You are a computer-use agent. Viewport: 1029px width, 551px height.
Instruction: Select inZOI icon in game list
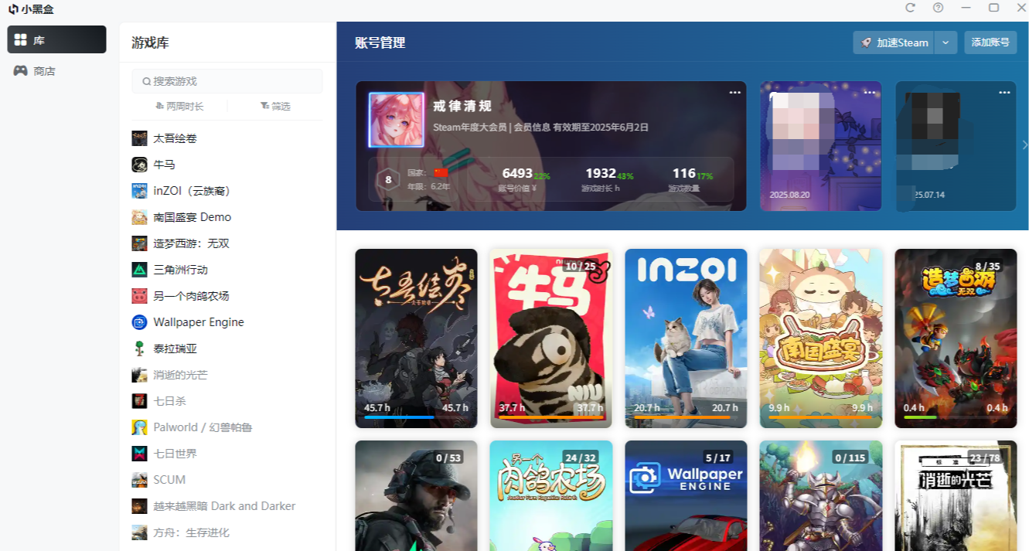pyautogui.click(x=139, y=191)
